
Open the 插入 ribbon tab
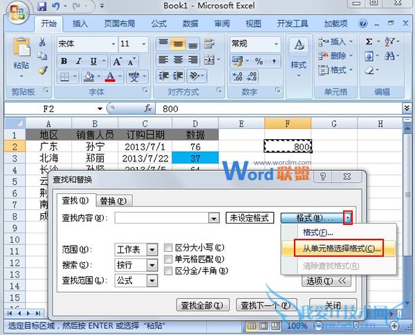click(x=80, y=24)
